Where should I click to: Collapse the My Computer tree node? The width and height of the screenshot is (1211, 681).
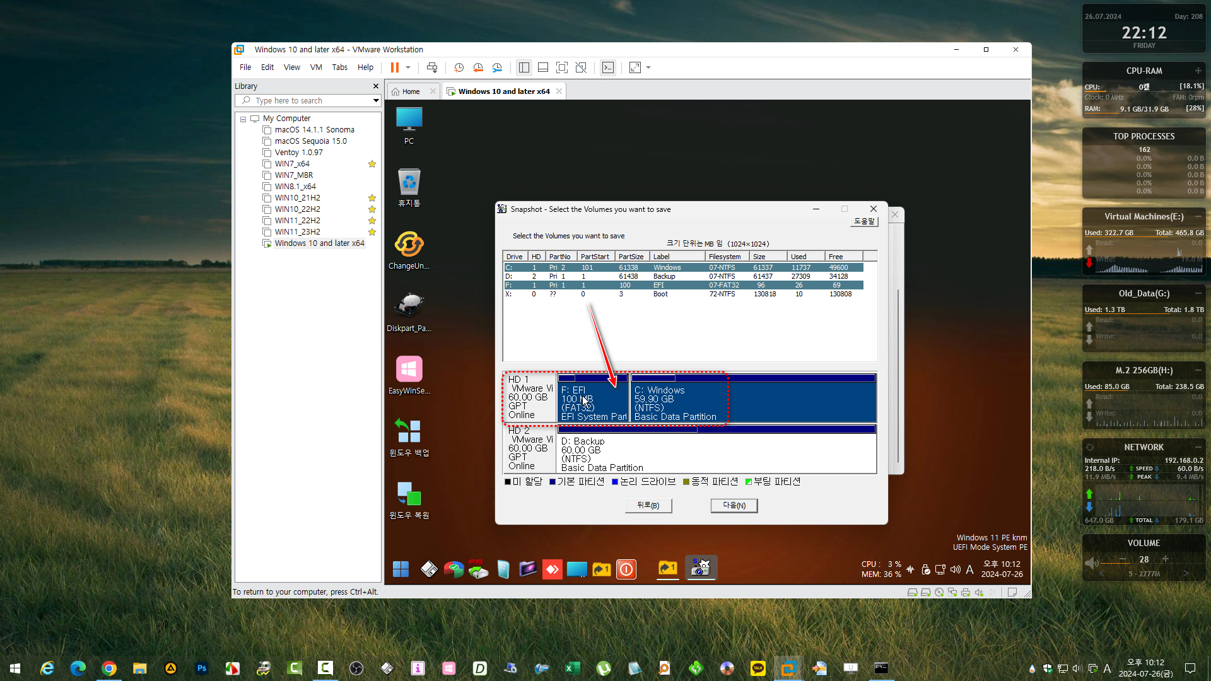(x=243, y=119)
